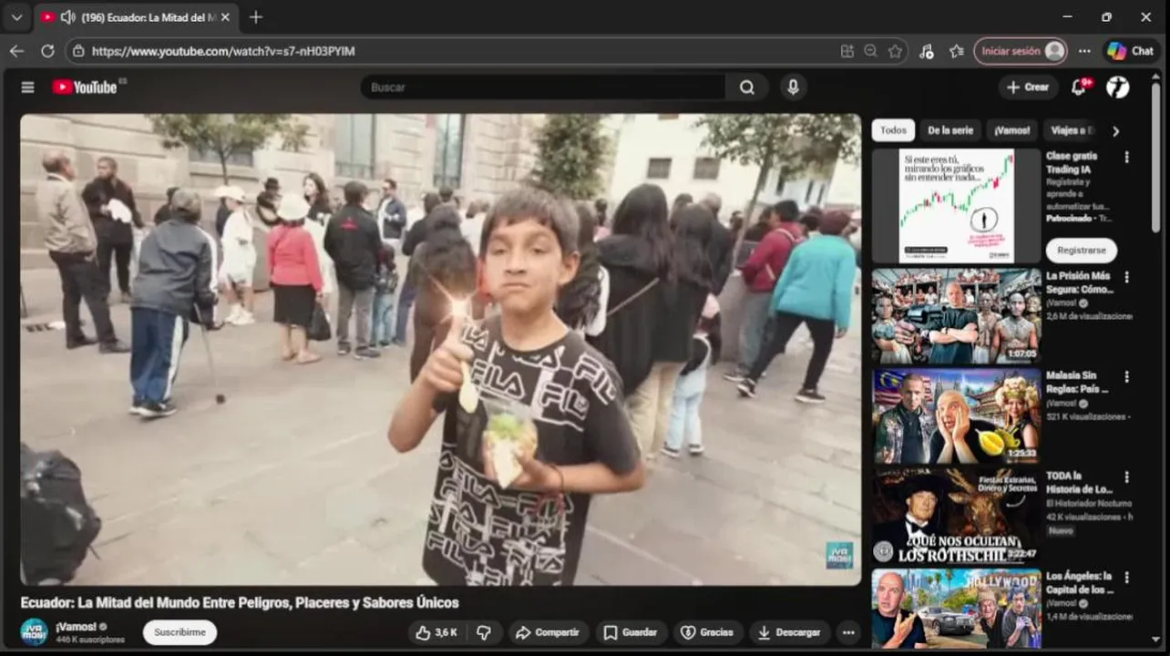Screen dimensions: 1170x656
Task: Select the De la serie chip
Action: pos(950,130)
